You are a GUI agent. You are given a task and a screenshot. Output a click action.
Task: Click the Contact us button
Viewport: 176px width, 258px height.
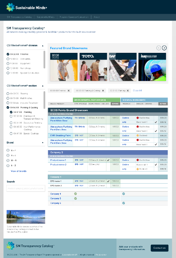pos(159,248)
